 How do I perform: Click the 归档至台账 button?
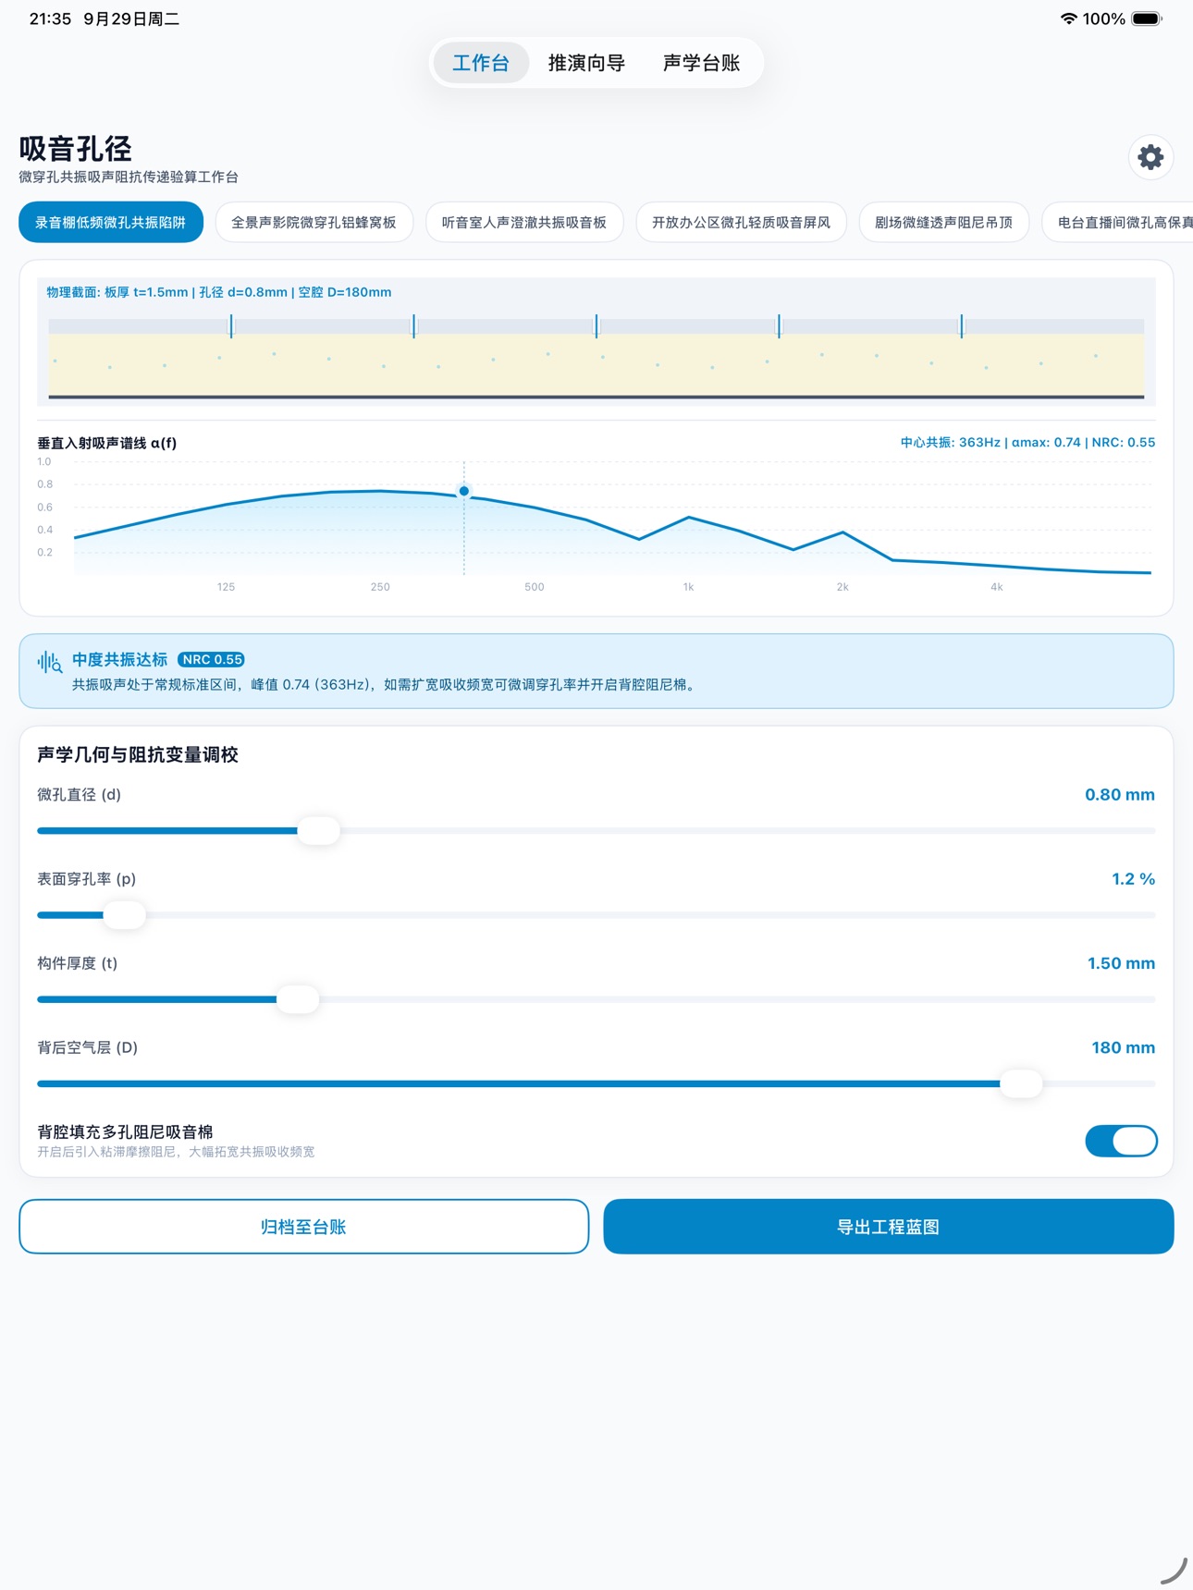303,1227
